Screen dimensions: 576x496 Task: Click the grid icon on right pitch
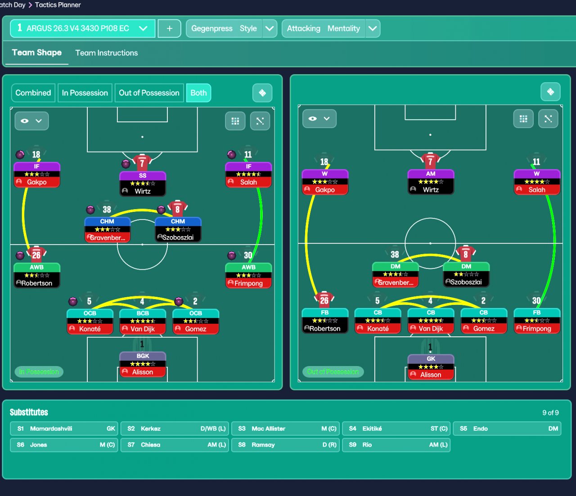tap(523, 119)
